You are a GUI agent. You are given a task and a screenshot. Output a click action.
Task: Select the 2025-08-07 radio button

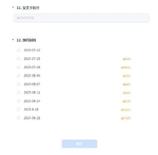click(18, 84)
